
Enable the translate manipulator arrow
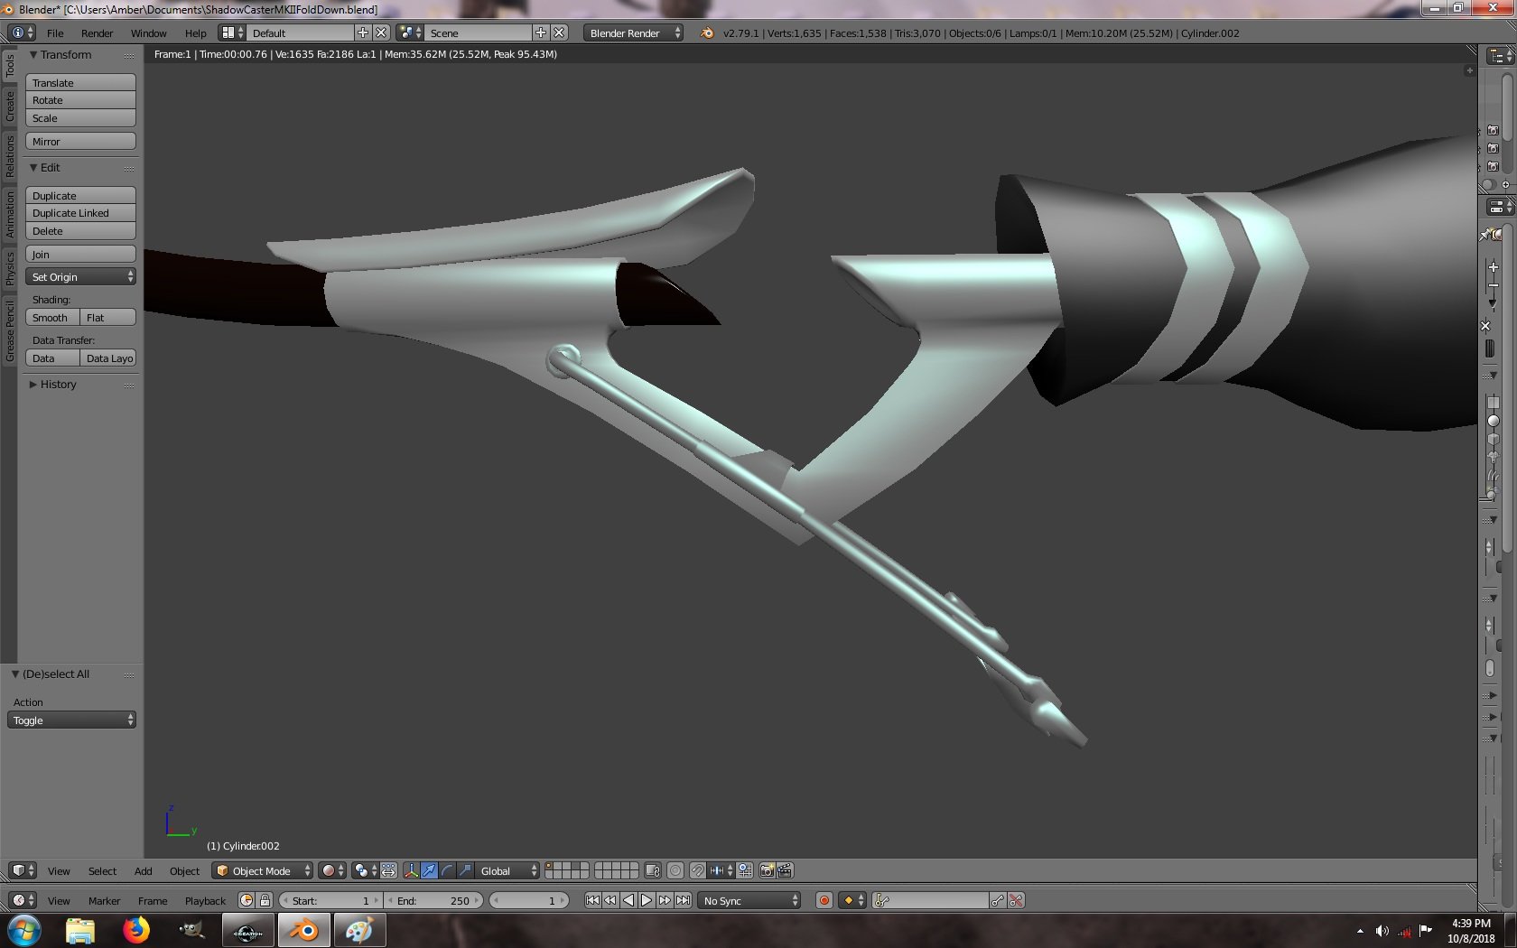[429, 870]
